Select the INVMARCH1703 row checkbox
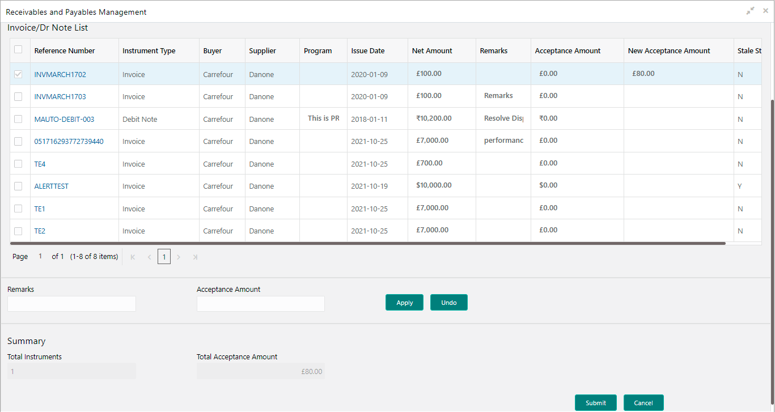Viewport: 775px width, 412px height. click(18, 97)
